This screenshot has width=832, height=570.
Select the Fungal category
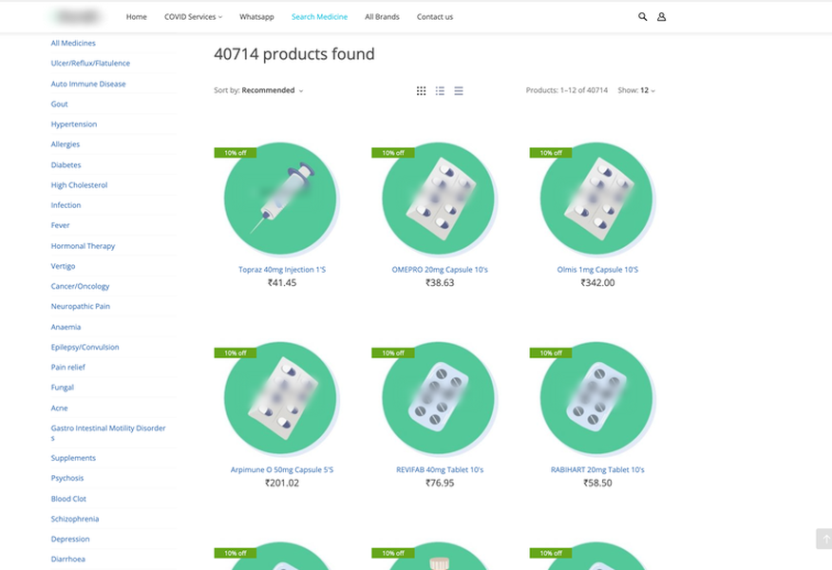tap(62, 388)
